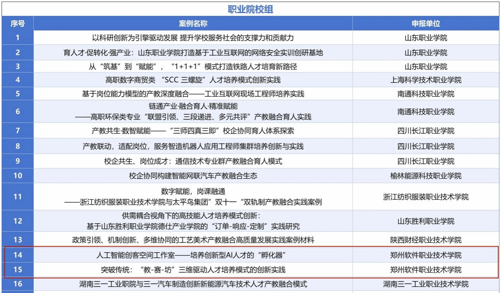Click the 产教共生·数智赋能 case name
This screenshot has height=293, width=501.
(x=193, y=131)
